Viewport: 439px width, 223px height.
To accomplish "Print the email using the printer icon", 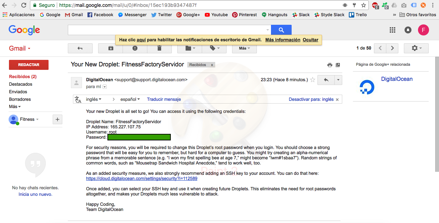I will pos(330,65).
